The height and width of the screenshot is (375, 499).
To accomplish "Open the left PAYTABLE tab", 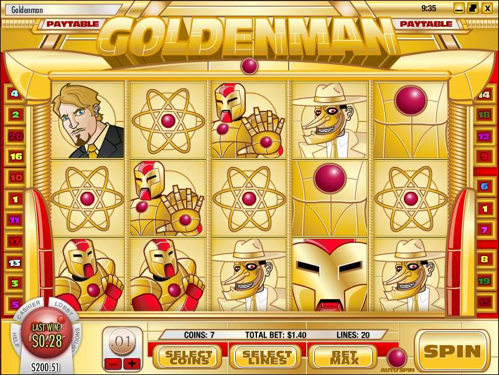I will [73, 24].
